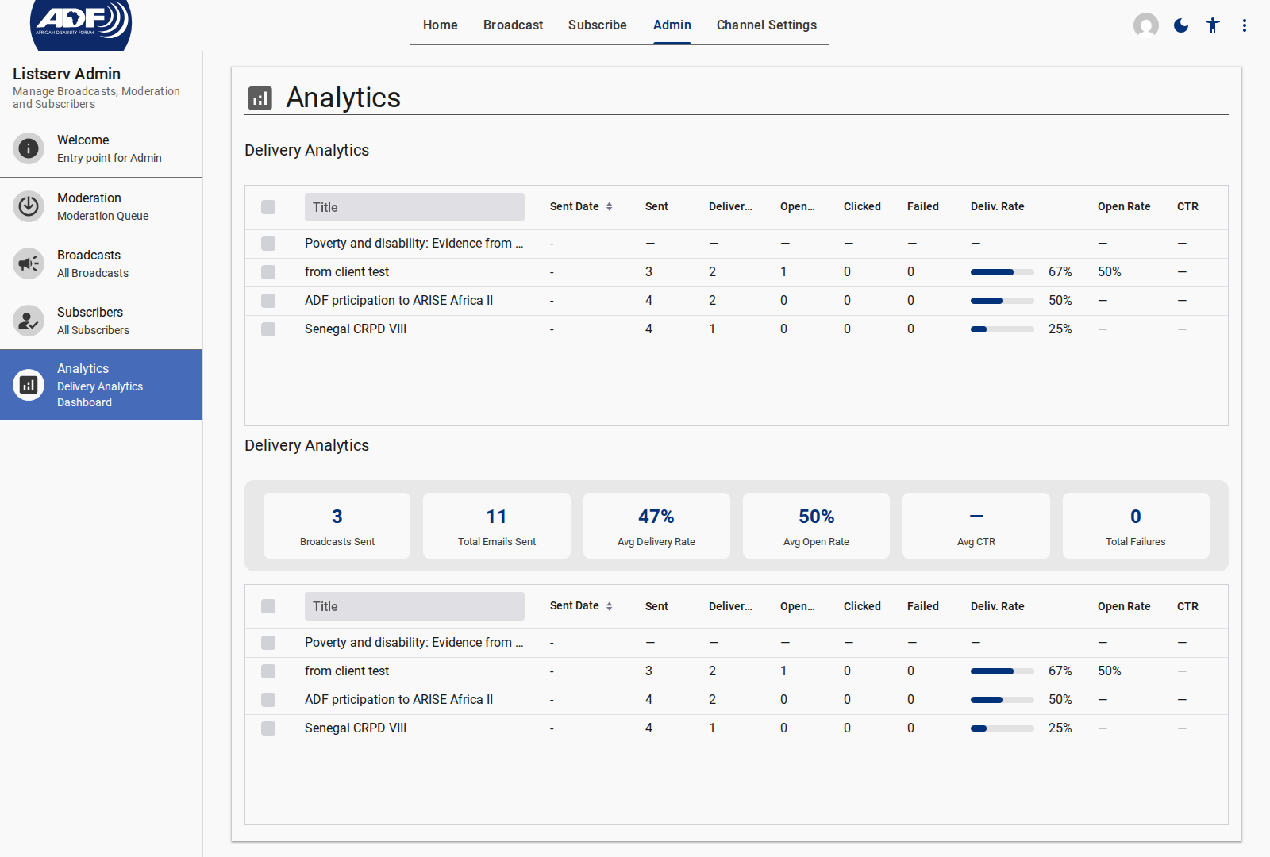The height and width of the screenshot is (857, 1270).
Task: Check Poverty and disability row in first table
Action: [268, 244]
